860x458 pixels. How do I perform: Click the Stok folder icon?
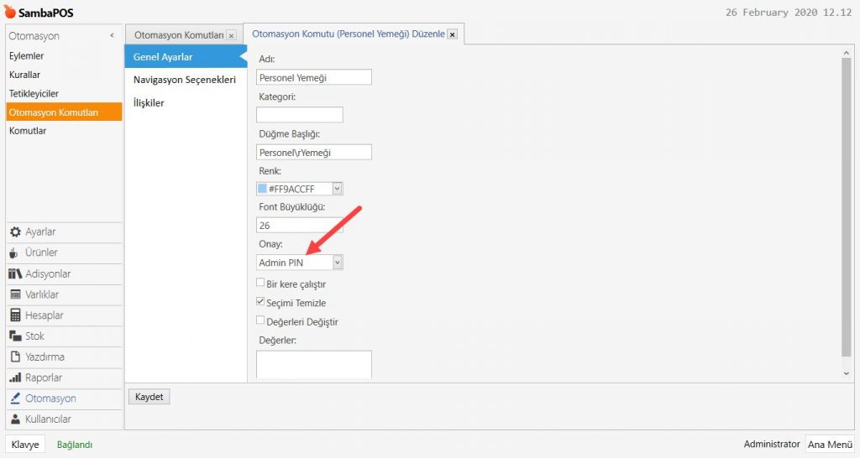14,336
